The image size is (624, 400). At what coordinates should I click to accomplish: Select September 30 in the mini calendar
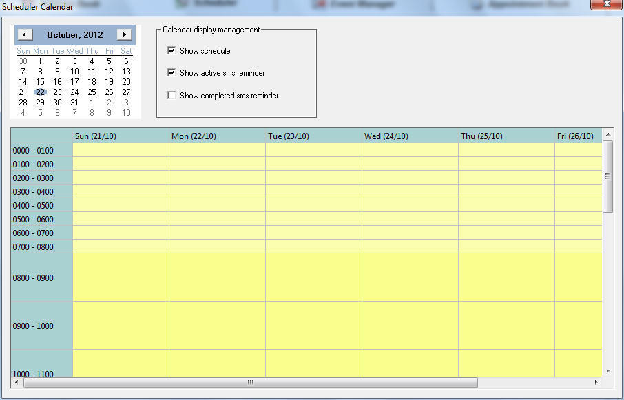pos(23,61)
